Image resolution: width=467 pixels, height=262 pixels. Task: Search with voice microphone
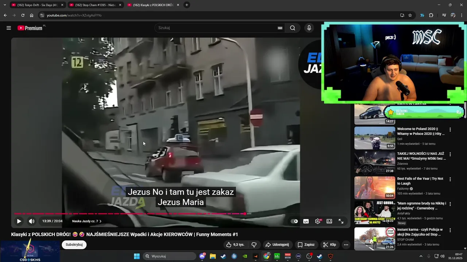309,28
